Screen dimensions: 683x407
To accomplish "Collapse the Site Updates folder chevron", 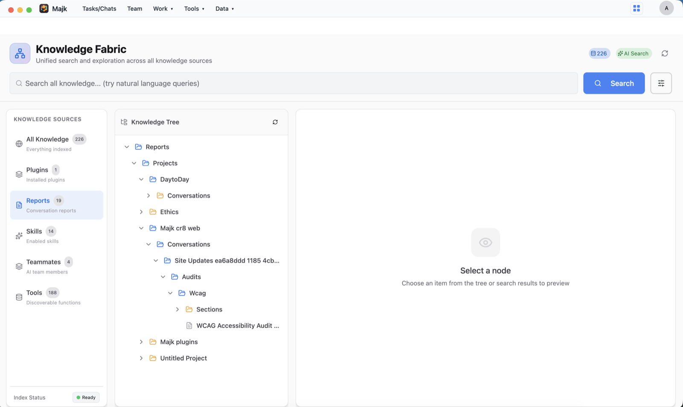I will tap(156, 260).
